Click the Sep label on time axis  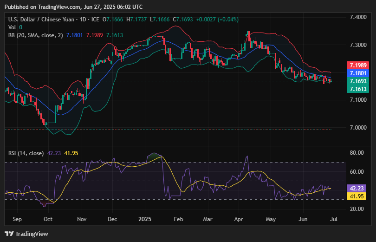[17, 219]
